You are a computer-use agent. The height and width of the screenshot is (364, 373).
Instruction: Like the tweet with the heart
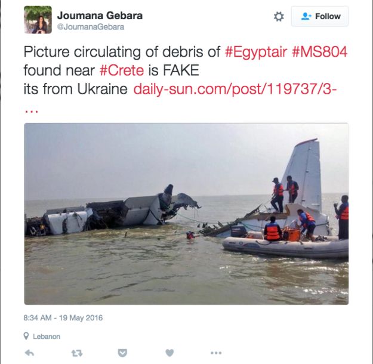[169, 353]
